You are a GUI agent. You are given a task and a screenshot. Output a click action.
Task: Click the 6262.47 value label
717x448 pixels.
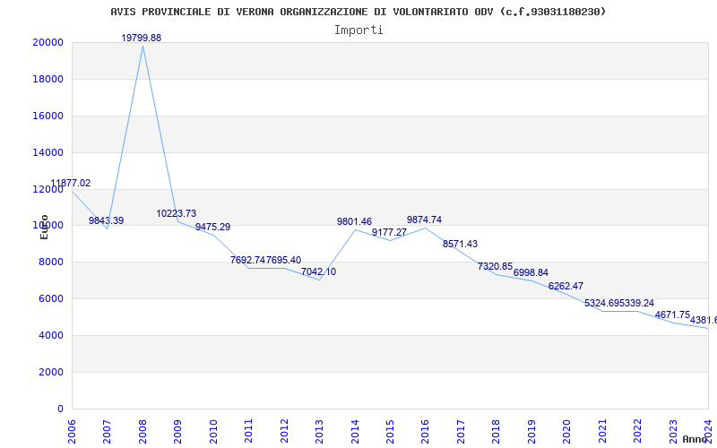[566, 286]
